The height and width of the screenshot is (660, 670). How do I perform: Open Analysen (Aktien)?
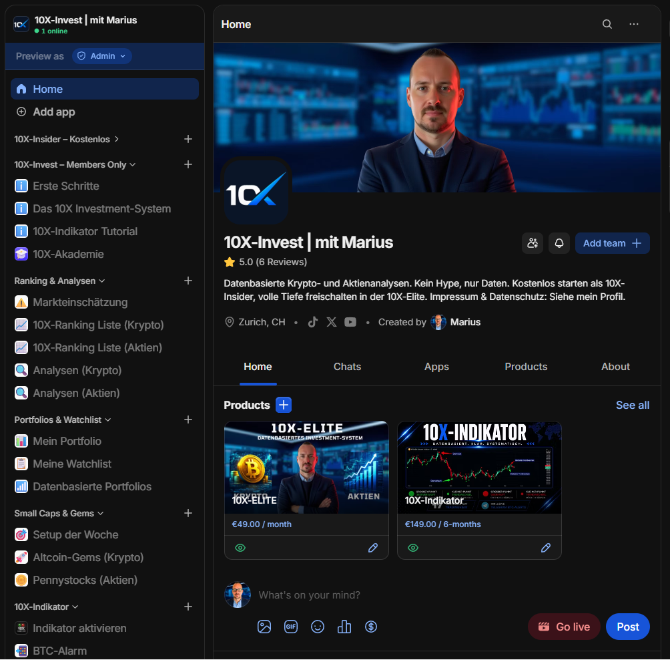(x=105, y=393)
